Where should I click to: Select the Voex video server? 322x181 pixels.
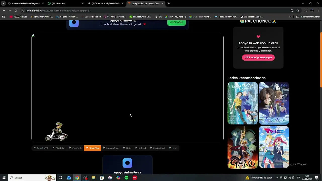(173, 148)
